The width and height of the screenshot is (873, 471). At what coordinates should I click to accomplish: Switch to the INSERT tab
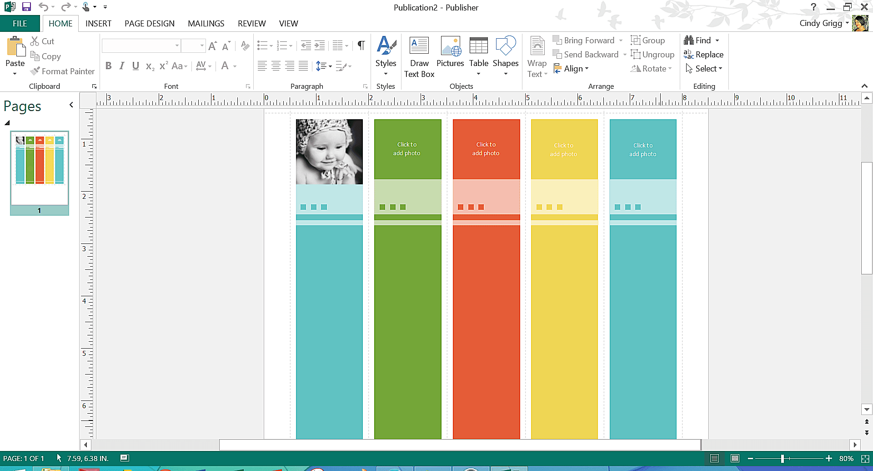point(98,24)
